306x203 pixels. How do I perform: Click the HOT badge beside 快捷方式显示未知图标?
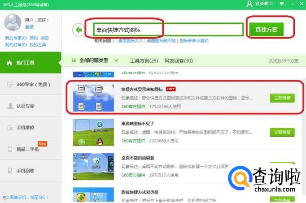171,89
